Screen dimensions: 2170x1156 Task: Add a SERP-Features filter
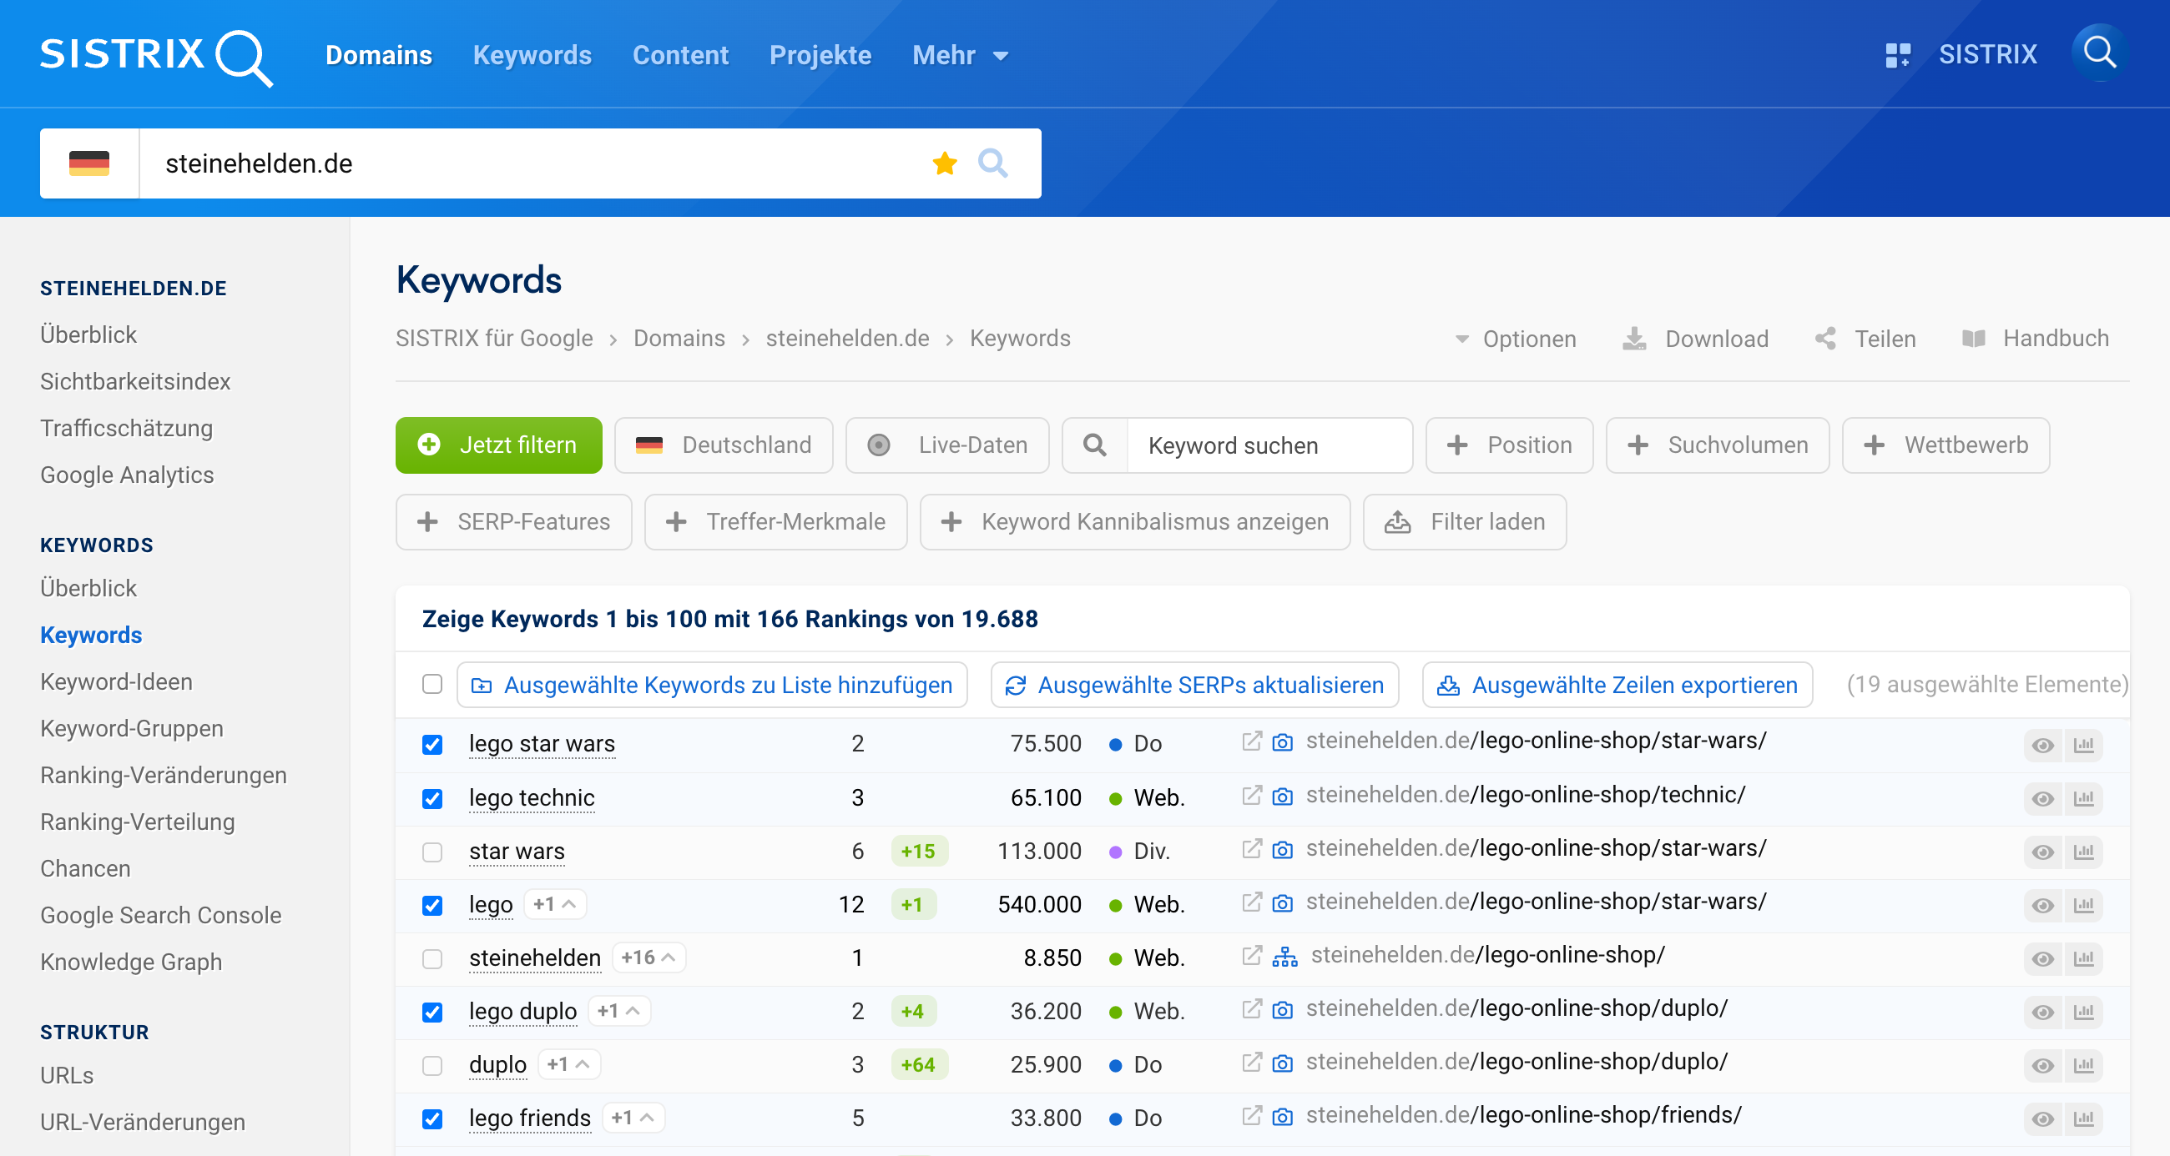point(514,522)
